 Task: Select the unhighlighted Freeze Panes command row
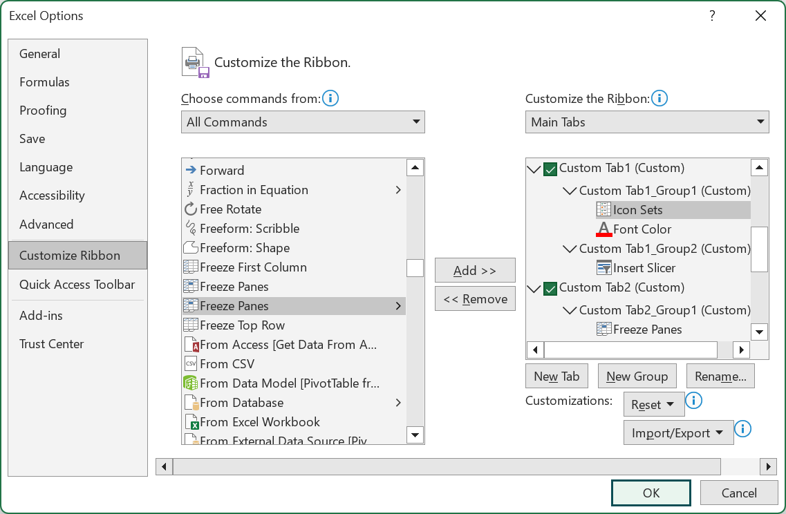[x=294, y=287]
